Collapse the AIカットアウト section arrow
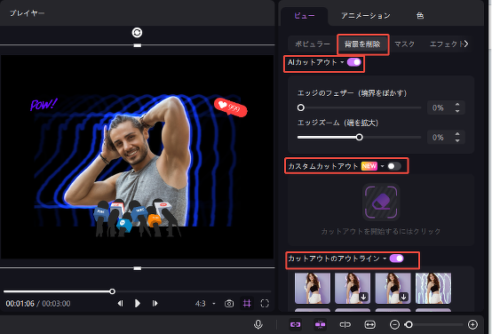 [342, 62]
